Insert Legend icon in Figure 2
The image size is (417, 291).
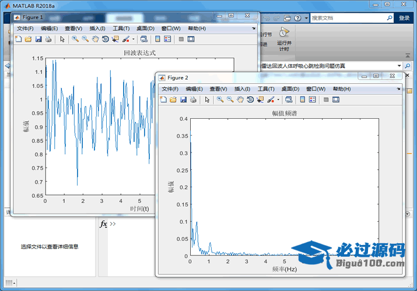coord(312,100)
